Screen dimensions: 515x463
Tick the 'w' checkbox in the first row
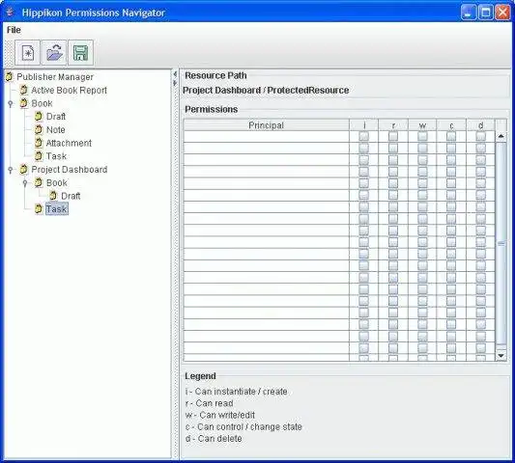422,136
